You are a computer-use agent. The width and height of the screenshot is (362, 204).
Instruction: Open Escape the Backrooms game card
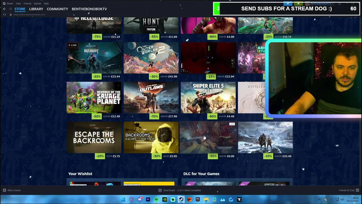point(94,137)
